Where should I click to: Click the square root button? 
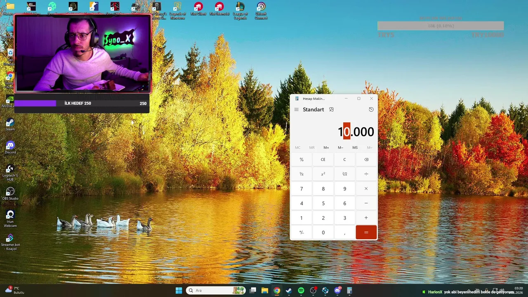pyautogui.click(x=344, y=174)
